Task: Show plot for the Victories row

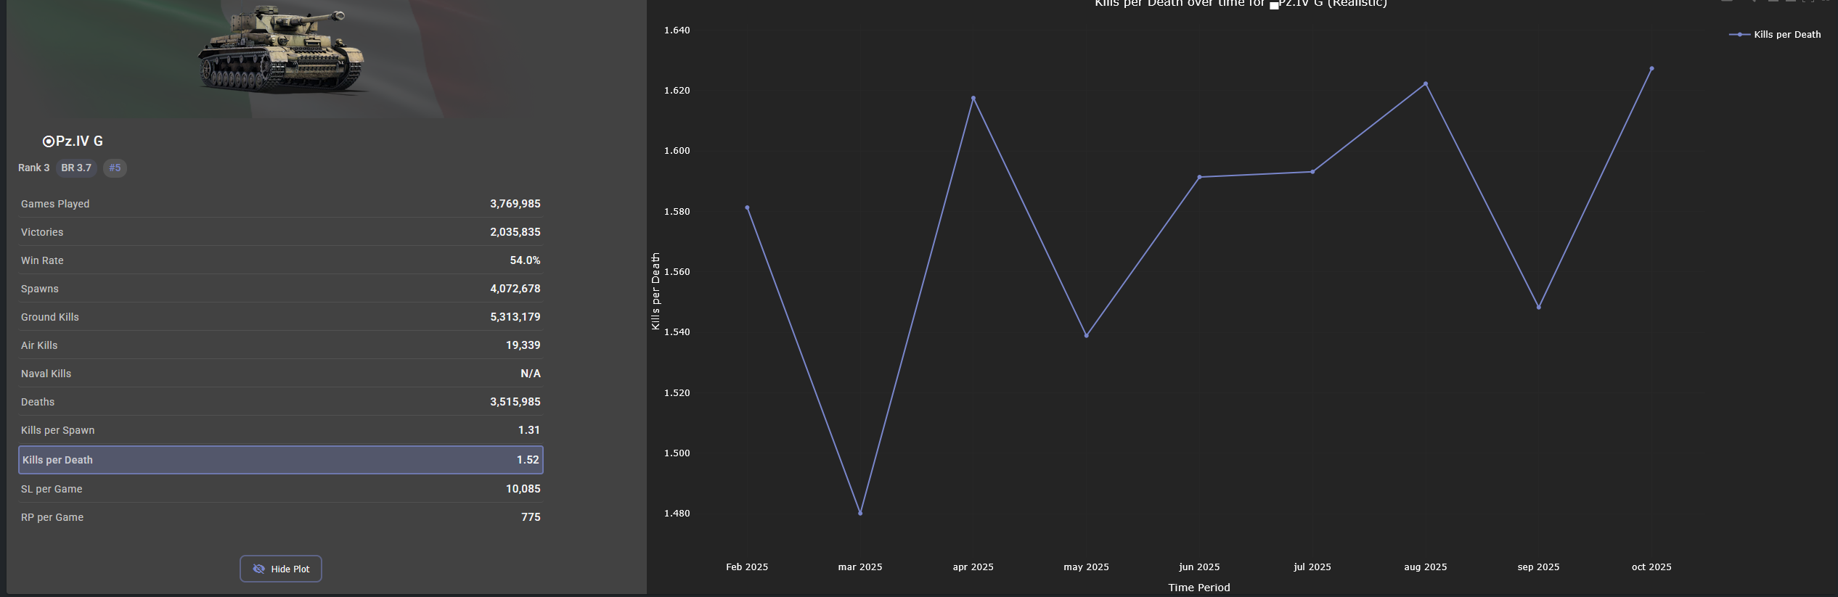Action: [280, 232]
